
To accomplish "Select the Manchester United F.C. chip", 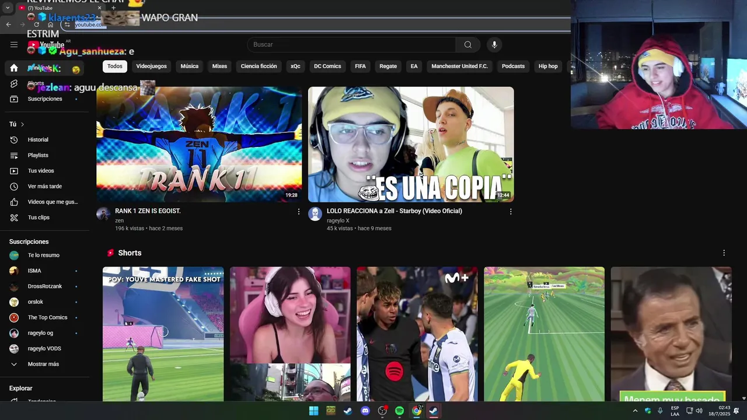I will (x=460, y=66).
